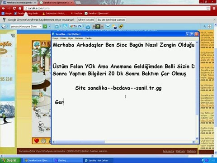Click the wrench icon on the toolbar right
Screen dimensions: 217x163
click(205, 27)
